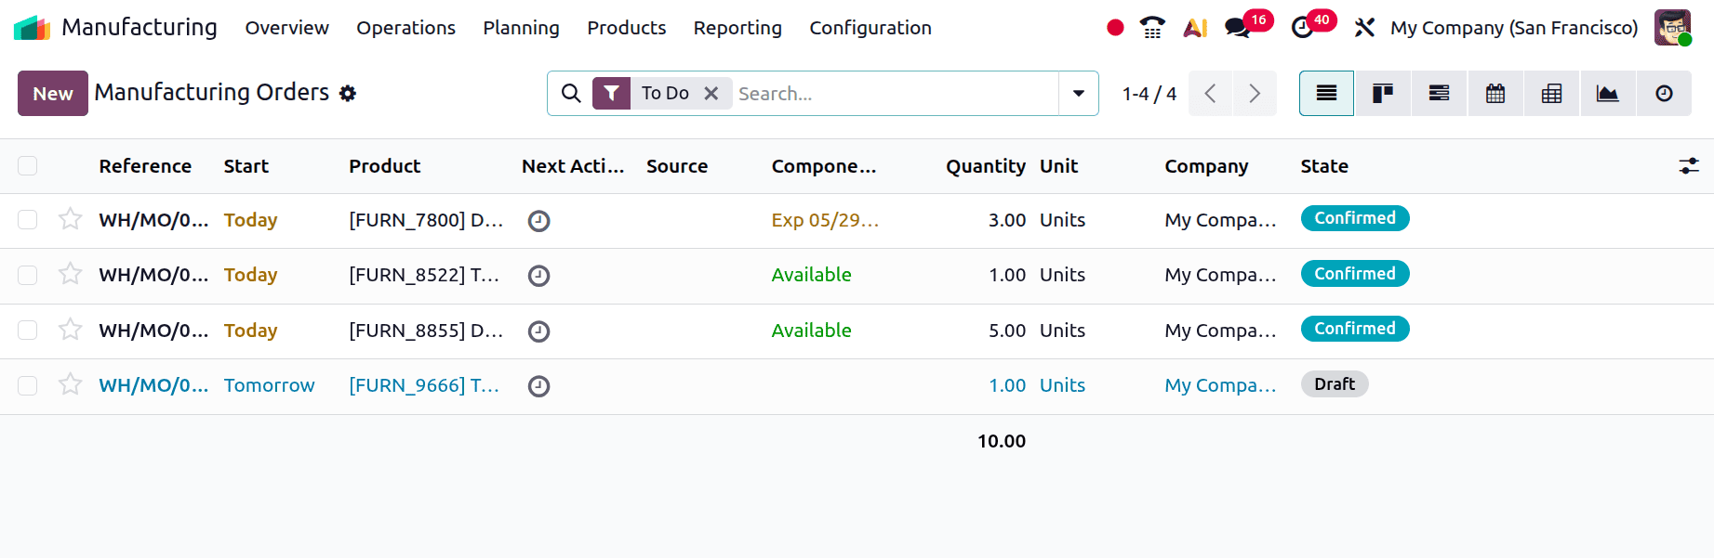Image resolution: width=1714 pixels, height=558 pixels.
Task: Create a New manufacturing order
Action: click(x=53, y=93)
